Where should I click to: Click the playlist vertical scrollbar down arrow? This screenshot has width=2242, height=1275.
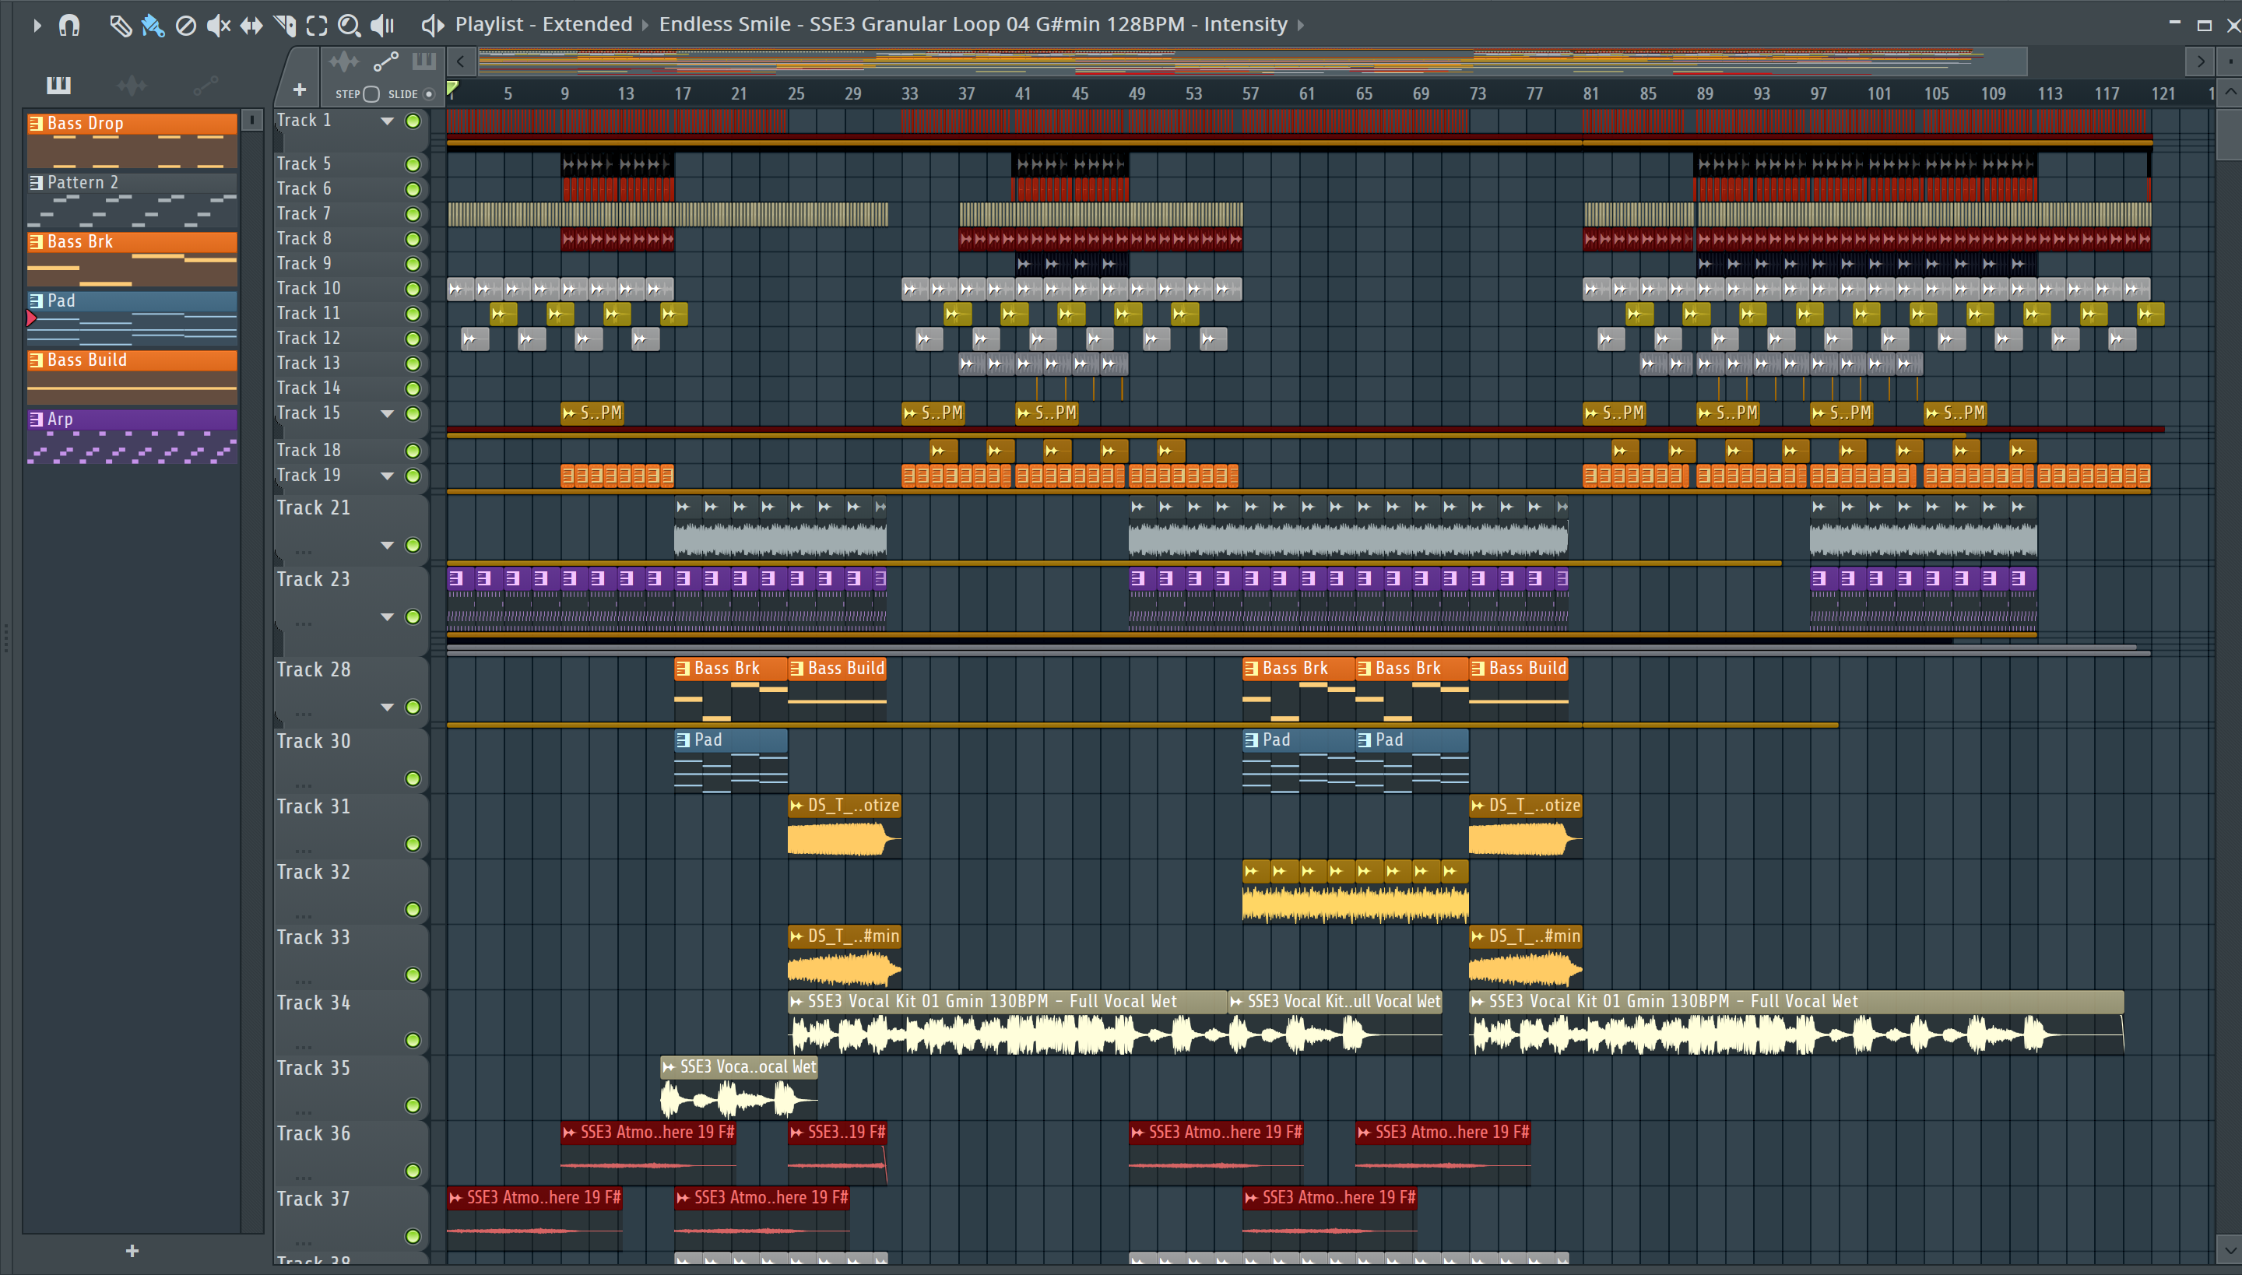[2230, 1249]
